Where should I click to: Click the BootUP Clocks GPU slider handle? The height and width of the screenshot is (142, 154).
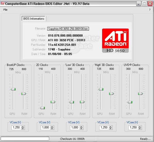[13, 89]
